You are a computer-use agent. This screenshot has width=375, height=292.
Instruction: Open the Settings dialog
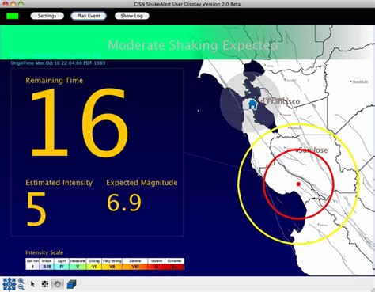[x=47, y=16]
